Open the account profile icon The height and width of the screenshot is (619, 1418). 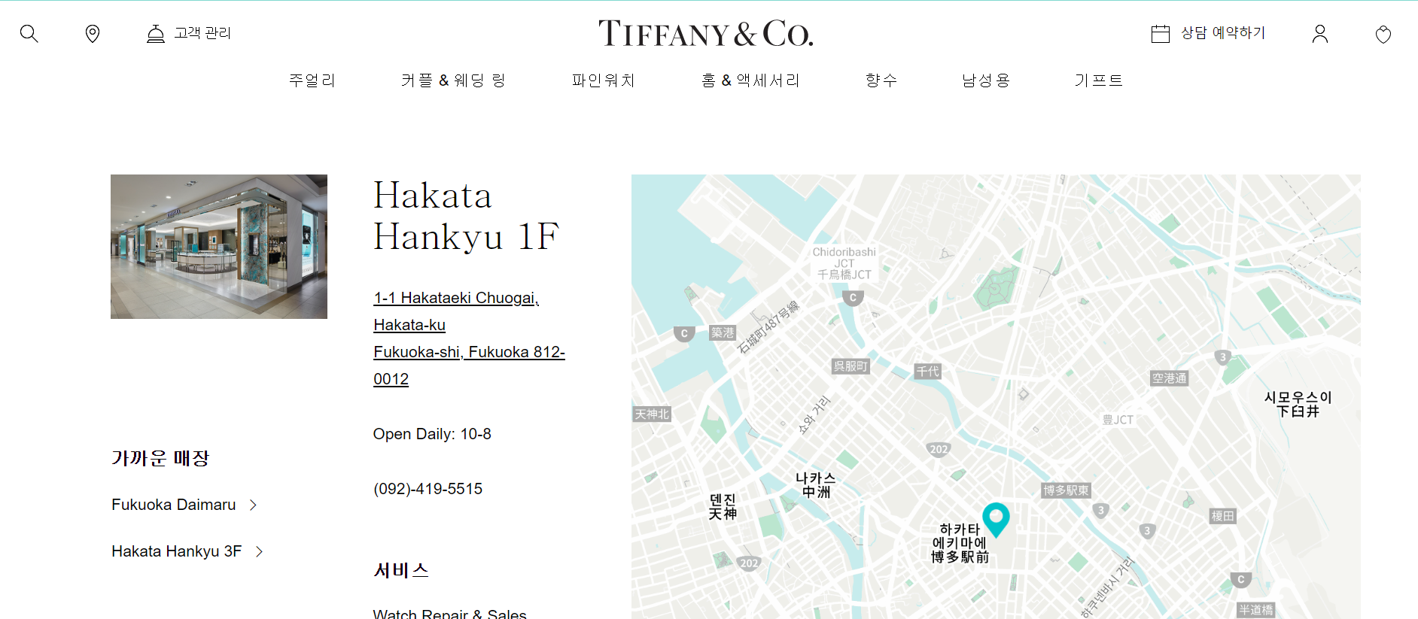click(1319, 34)
